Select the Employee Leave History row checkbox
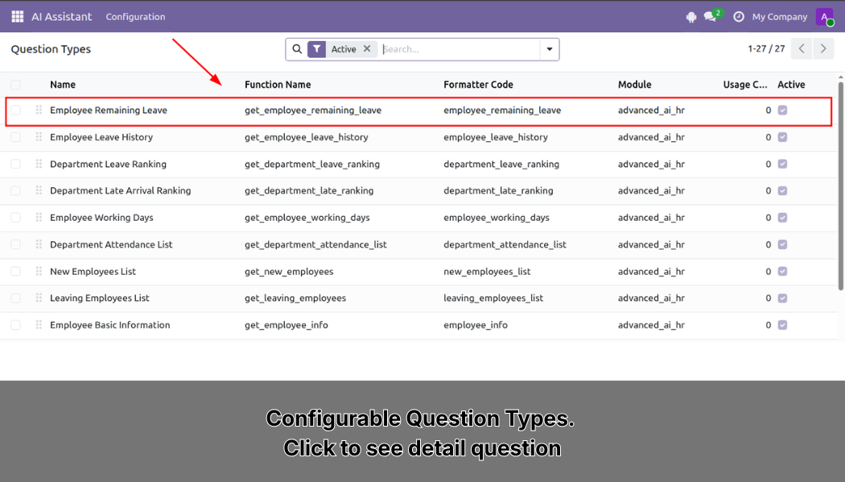Image resolution: width=845 pixels, height=482 pixels. (x=15, y=137)
